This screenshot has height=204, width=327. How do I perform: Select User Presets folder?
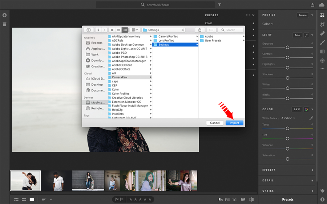[213, 41]
